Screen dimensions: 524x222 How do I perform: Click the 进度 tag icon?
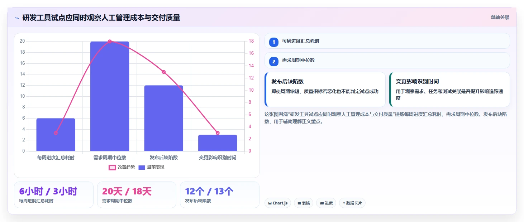[x=322, y=203]
